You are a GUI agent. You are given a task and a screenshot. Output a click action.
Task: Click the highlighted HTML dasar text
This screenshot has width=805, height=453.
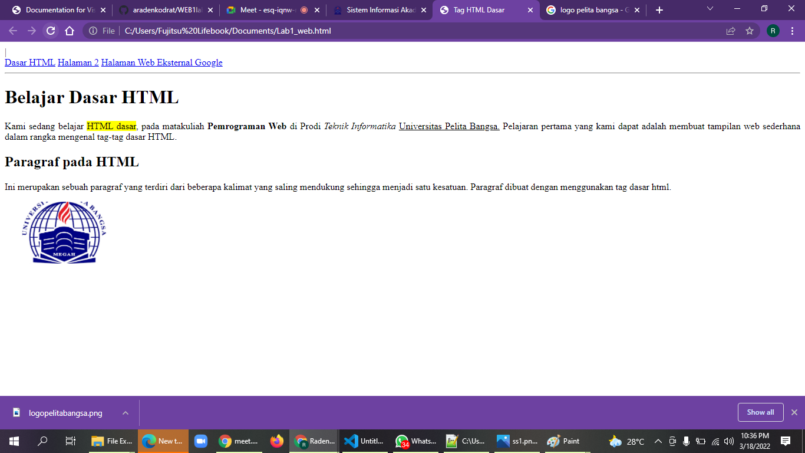tap(111, 126)
